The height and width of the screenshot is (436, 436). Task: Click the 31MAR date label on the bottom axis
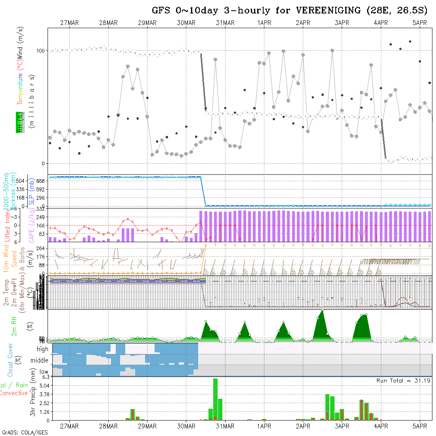(x=225, y=426)
